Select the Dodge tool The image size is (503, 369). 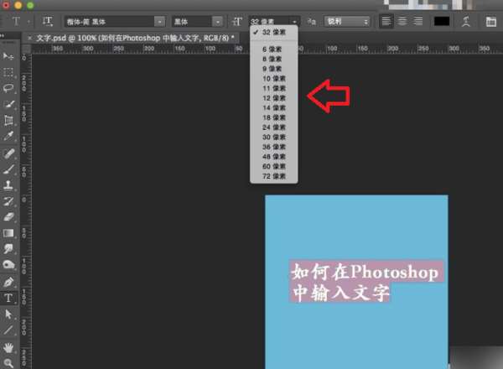8,265
